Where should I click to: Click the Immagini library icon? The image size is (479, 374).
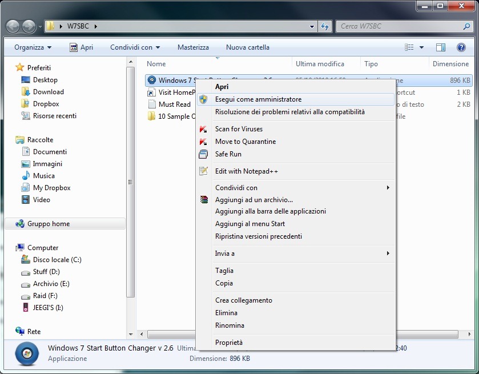point(26,164)
